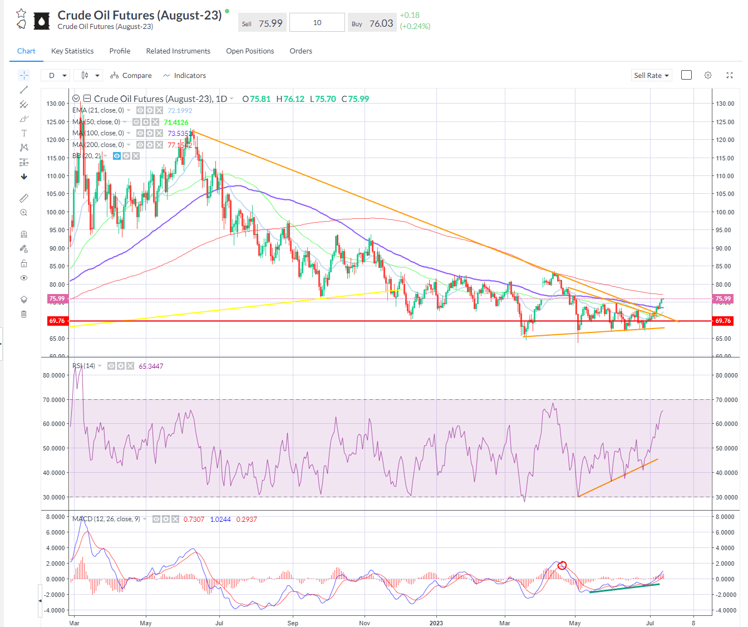Click the Sell 75.99 button
The width and height of the screenshot is (748, 627).
coord(262,23)
